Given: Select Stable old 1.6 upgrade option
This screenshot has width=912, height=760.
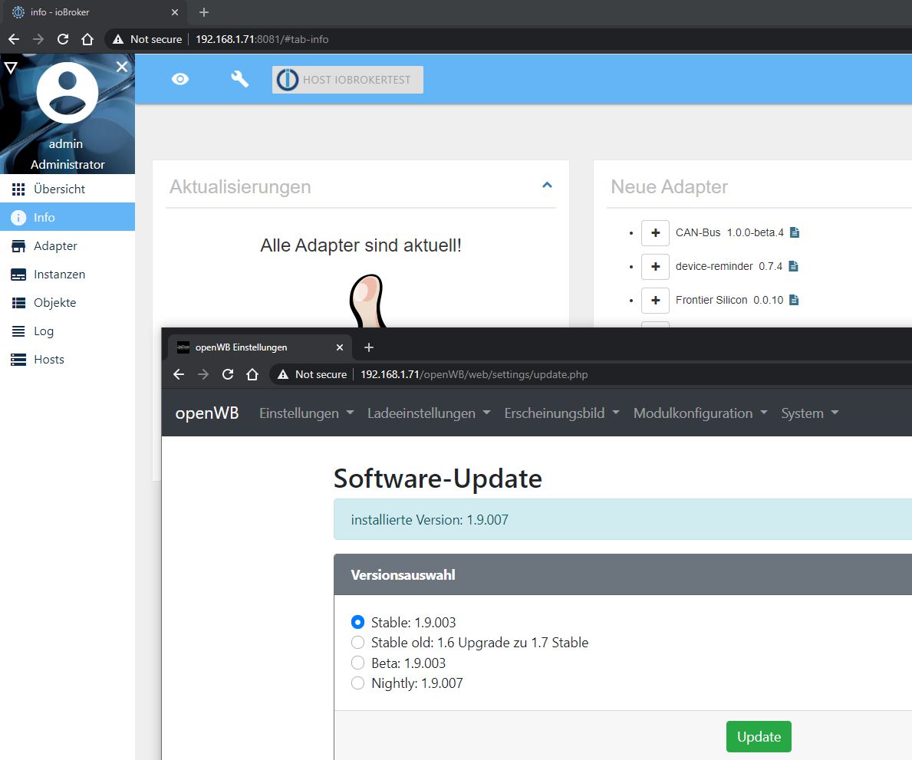Looking at the screenshot, I should click(357, 643).
